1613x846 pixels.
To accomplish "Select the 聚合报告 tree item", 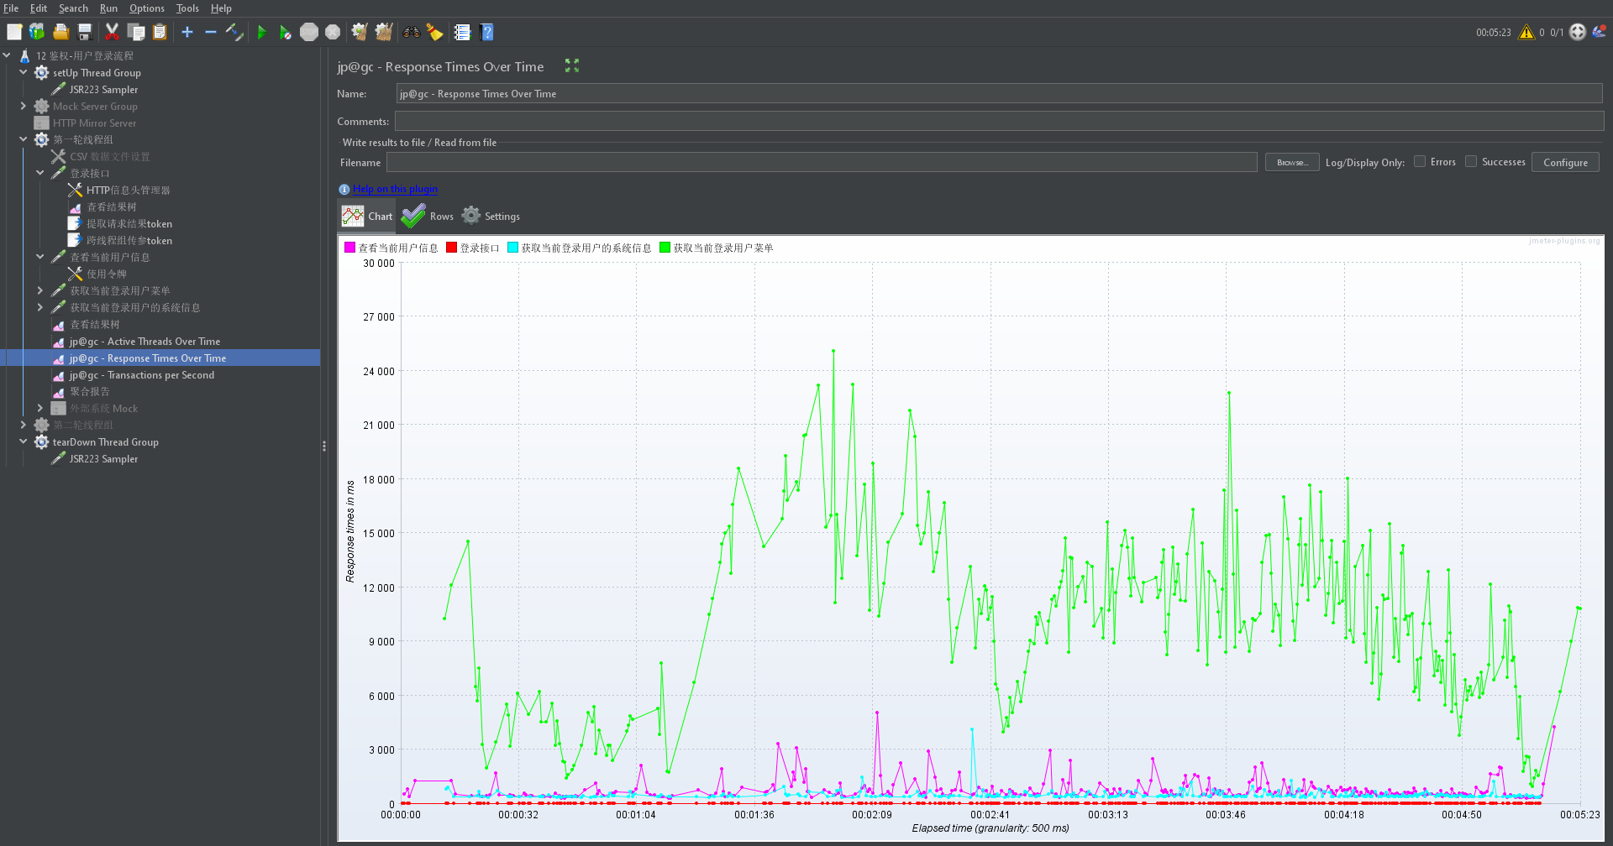I will pos(90,391).
